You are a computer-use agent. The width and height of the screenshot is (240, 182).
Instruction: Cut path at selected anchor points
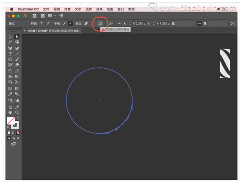pos(100,23)
